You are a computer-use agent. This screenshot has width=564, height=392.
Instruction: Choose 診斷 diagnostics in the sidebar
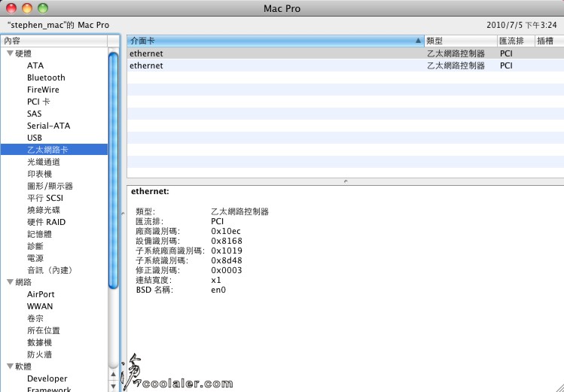(x=35, y=246)
